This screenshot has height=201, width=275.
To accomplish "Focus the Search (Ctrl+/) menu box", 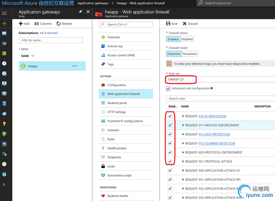I will point(126,24).
